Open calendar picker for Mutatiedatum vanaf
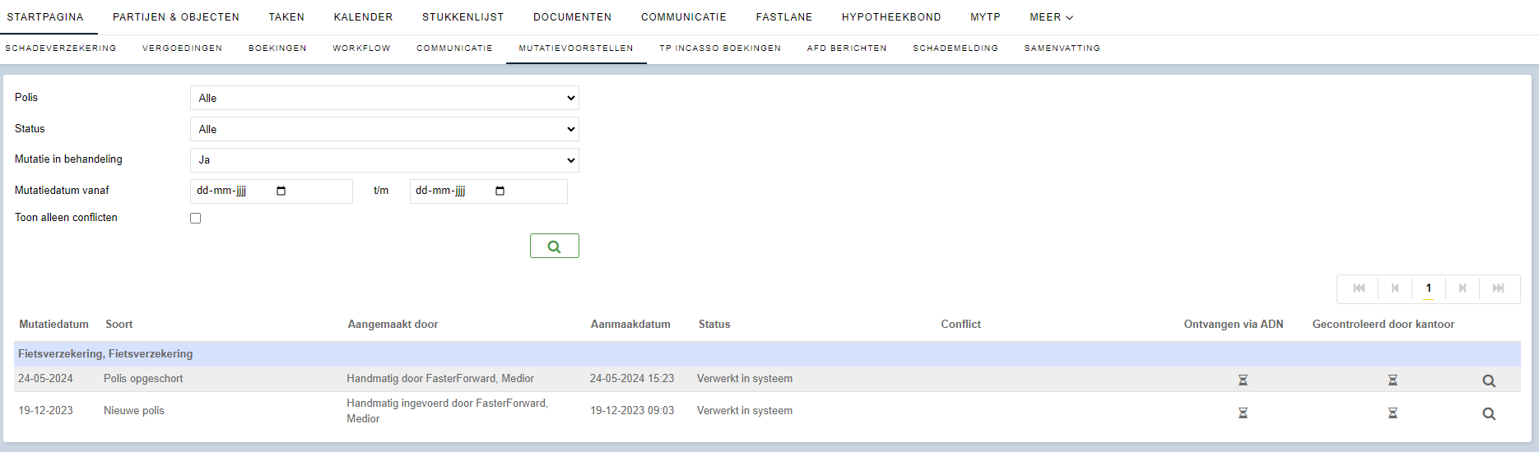Image resolution: width=1539 pixels, height=452 pixels. [x=281, y=191]
